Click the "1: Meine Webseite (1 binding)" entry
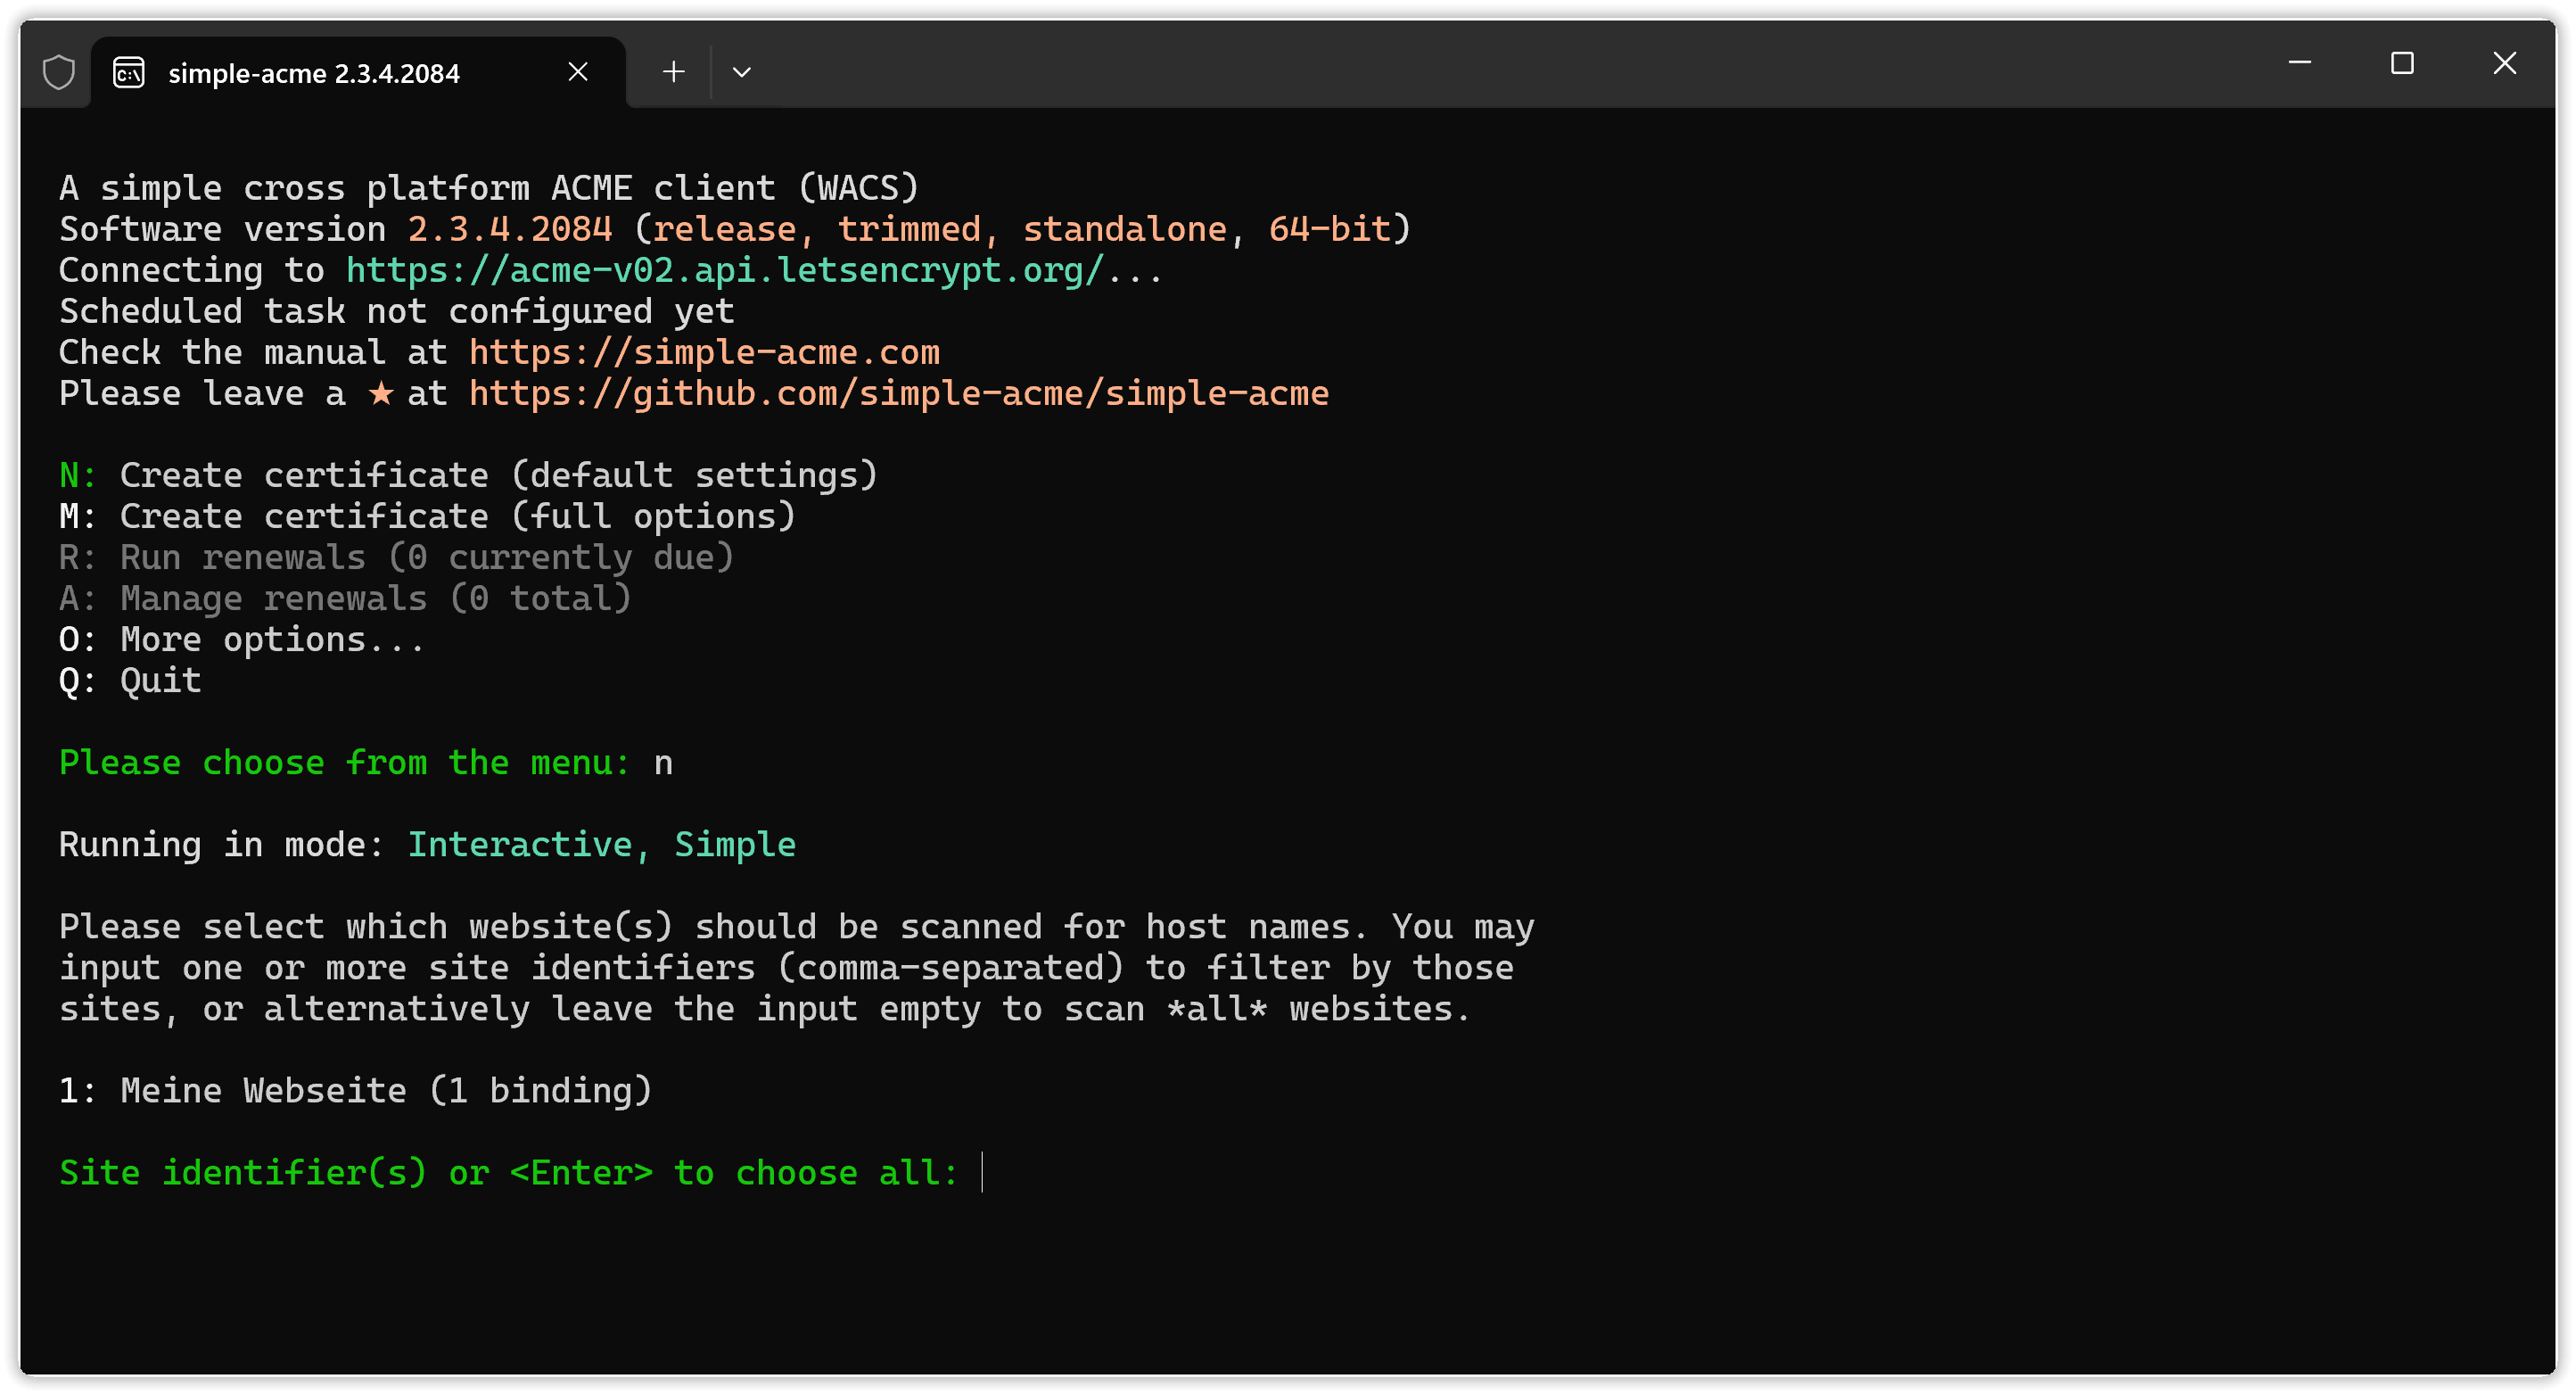2576x1395 pixels. click(355, 1090)
